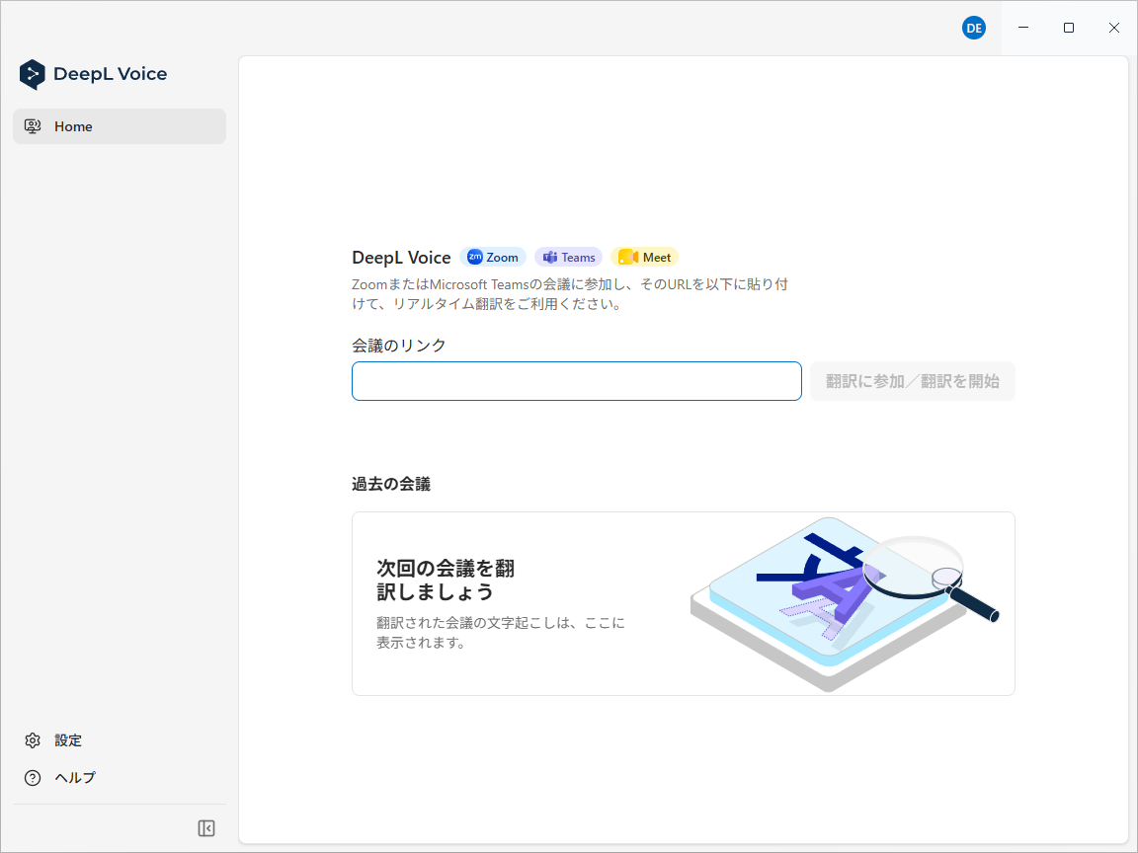Click the magnifier illustration in past meetings
1138x853 pixels.
click(x=932, y=577)
